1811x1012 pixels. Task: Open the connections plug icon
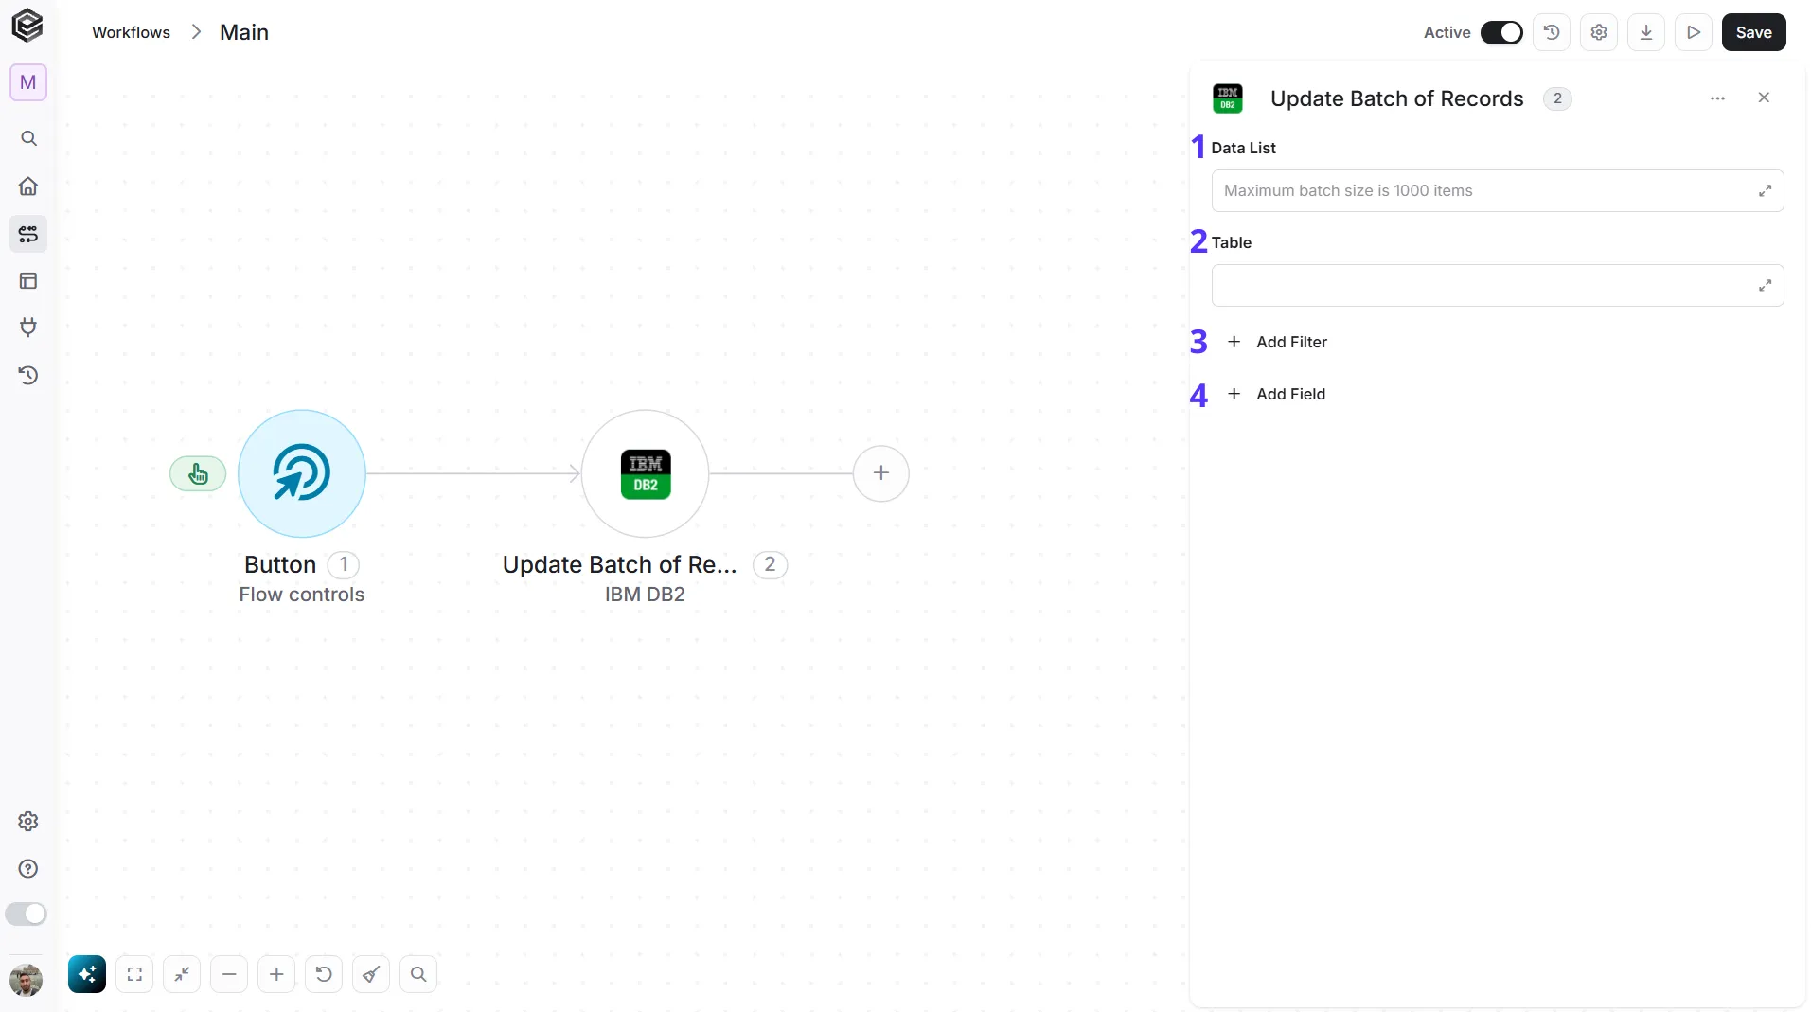click(28, 328)
